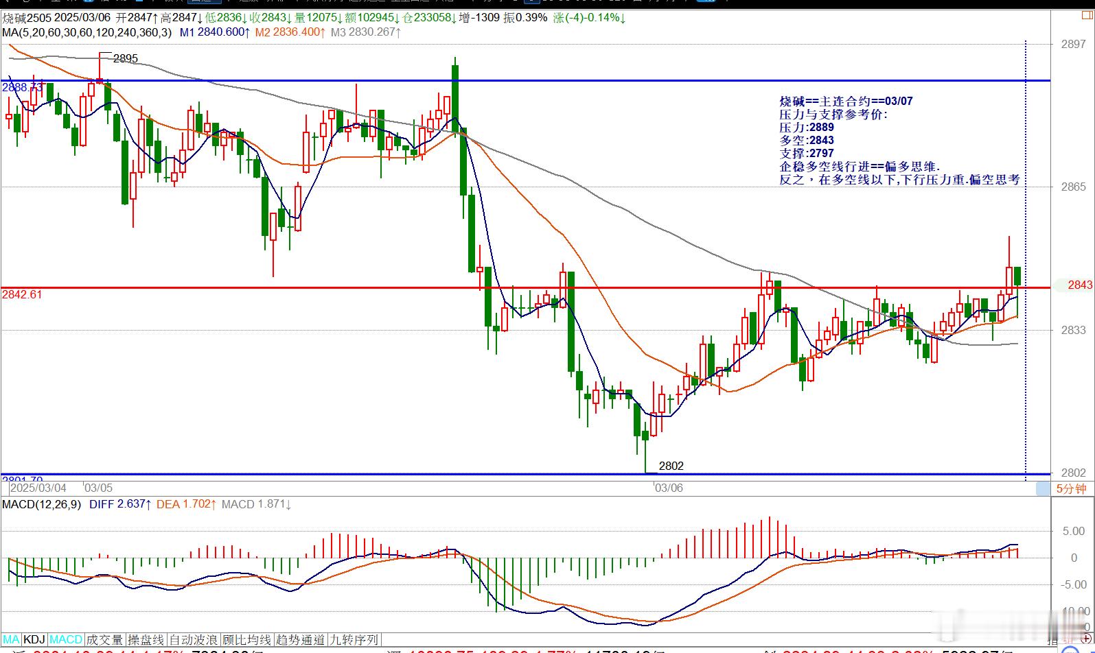Click the M1 2840.600 average value
Viewport: 1095px width, 653px height.
(x=214, y=32)
